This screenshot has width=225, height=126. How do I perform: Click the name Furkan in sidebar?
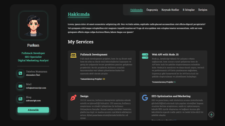pyautogui.click(x=33, y=45)
